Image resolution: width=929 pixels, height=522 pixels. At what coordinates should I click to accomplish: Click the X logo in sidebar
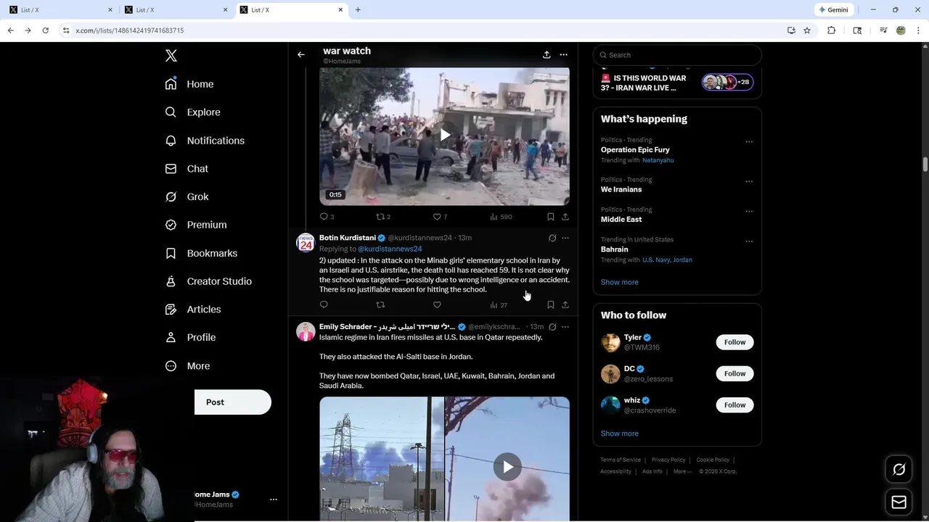171,56
